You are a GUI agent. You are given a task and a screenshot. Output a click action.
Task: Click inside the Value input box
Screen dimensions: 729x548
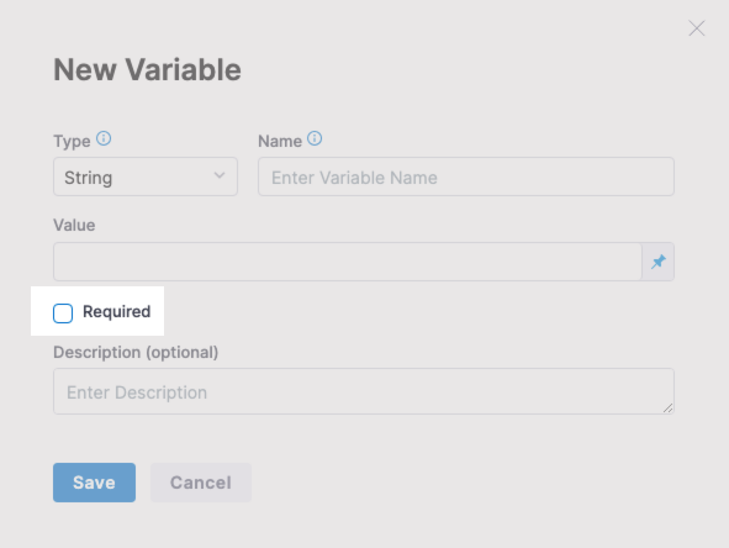347,262
